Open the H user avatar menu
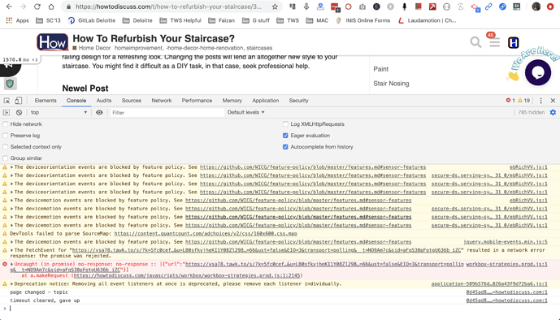 (513, 43)
